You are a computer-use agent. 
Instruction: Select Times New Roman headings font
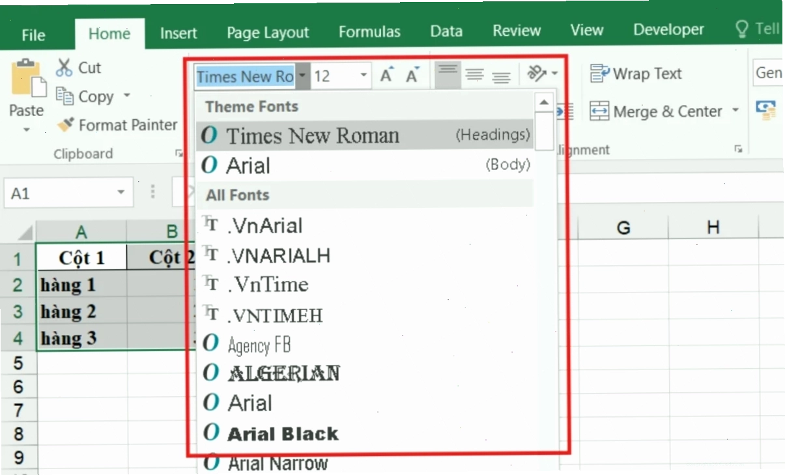coord(365,136)
